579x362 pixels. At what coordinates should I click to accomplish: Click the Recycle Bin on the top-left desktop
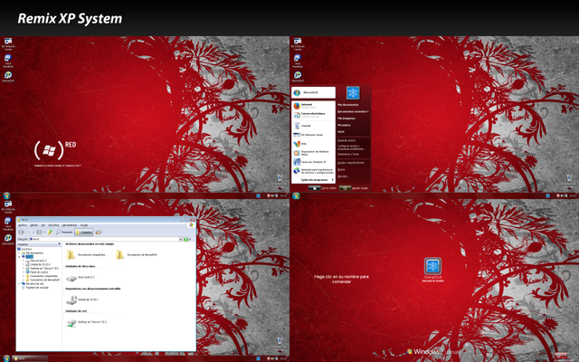(280, 180)
